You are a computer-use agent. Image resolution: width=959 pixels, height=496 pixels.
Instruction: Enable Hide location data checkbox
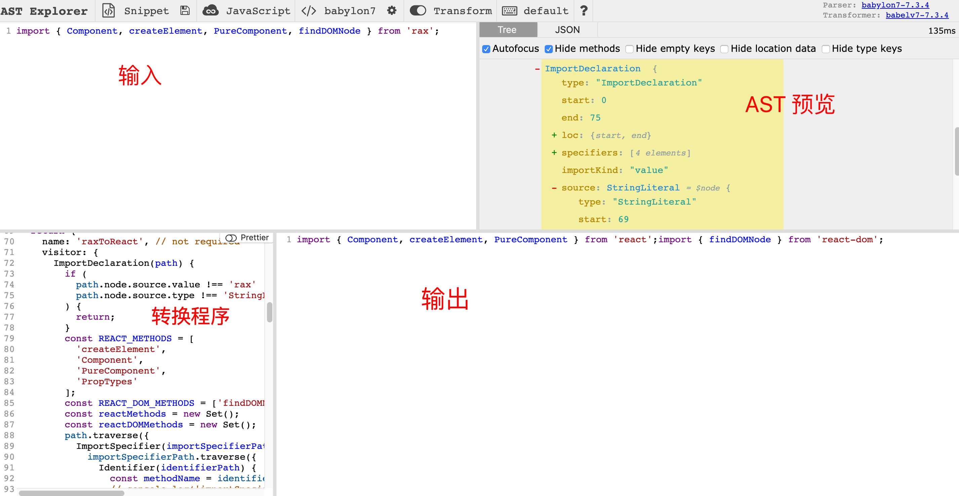tap(724, 49)
